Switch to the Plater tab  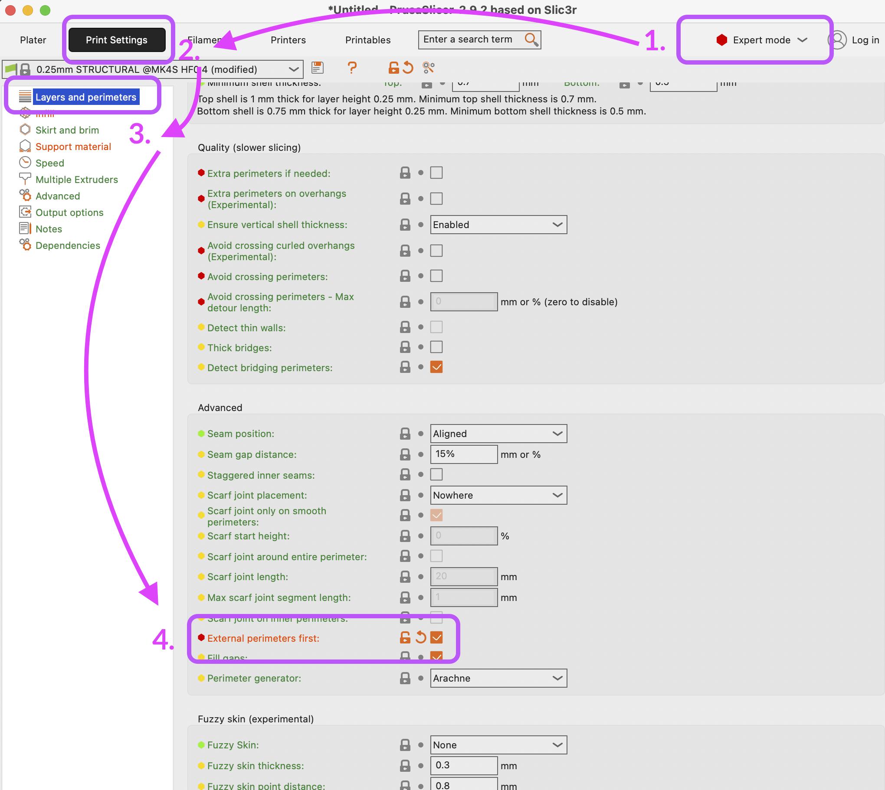(x=33, y=40)
